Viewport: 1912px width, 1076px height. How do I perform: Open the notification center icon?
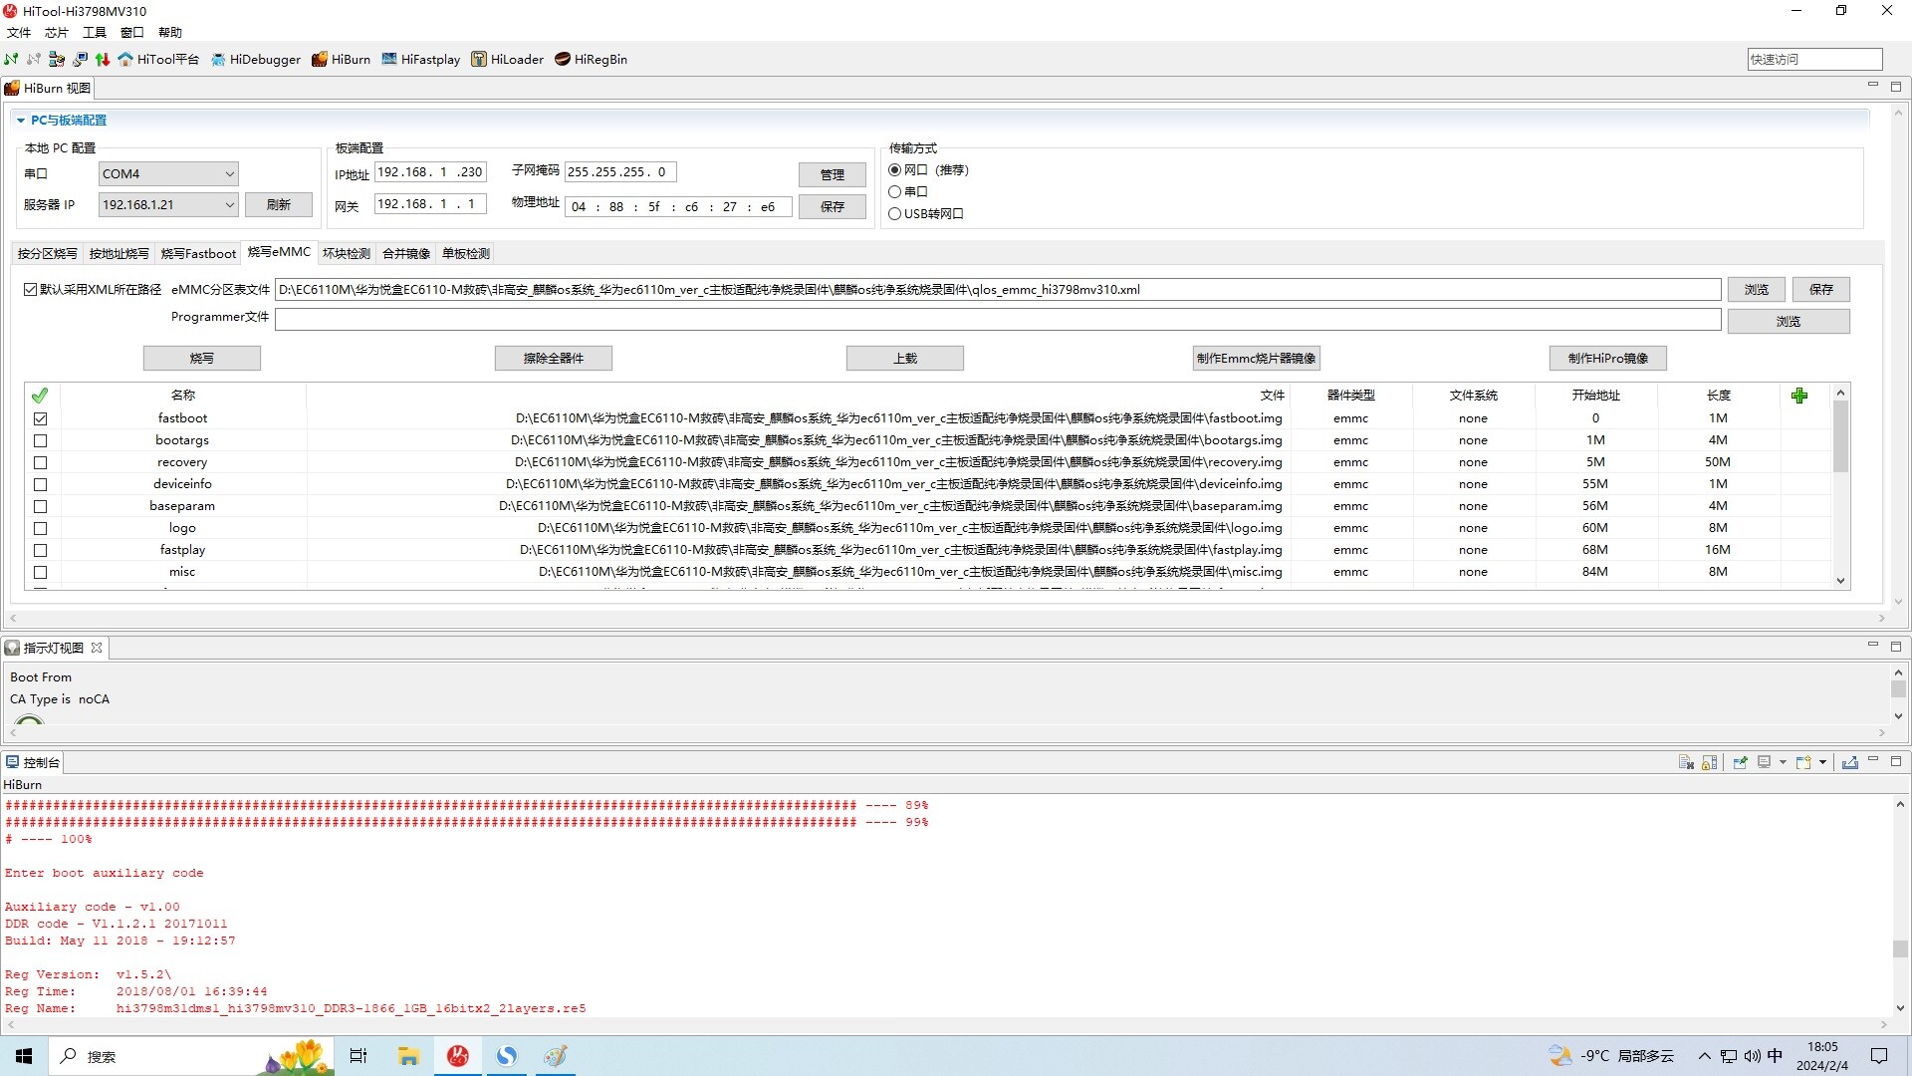(x=1879, y=1056)
